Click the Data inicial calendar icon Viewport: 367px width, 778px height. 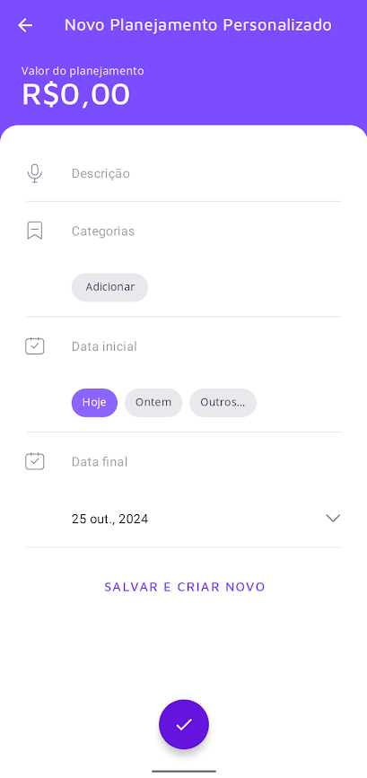35,345
